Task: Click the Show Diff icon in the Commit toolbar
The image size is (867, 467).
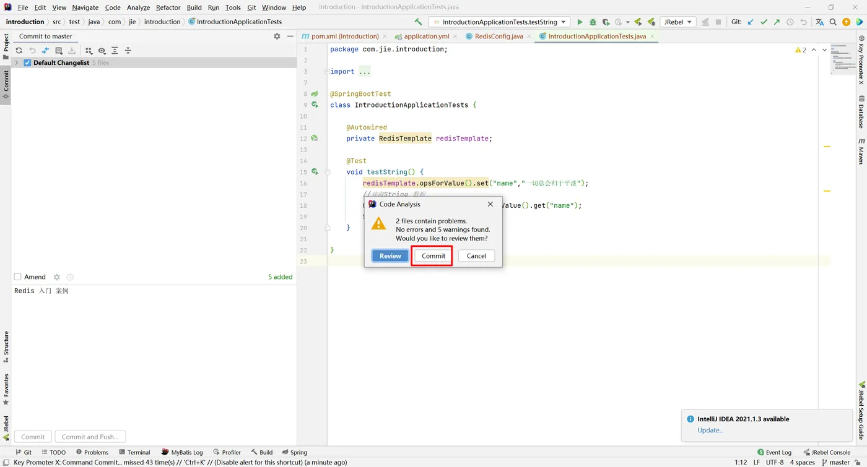Action: [45, 51]
